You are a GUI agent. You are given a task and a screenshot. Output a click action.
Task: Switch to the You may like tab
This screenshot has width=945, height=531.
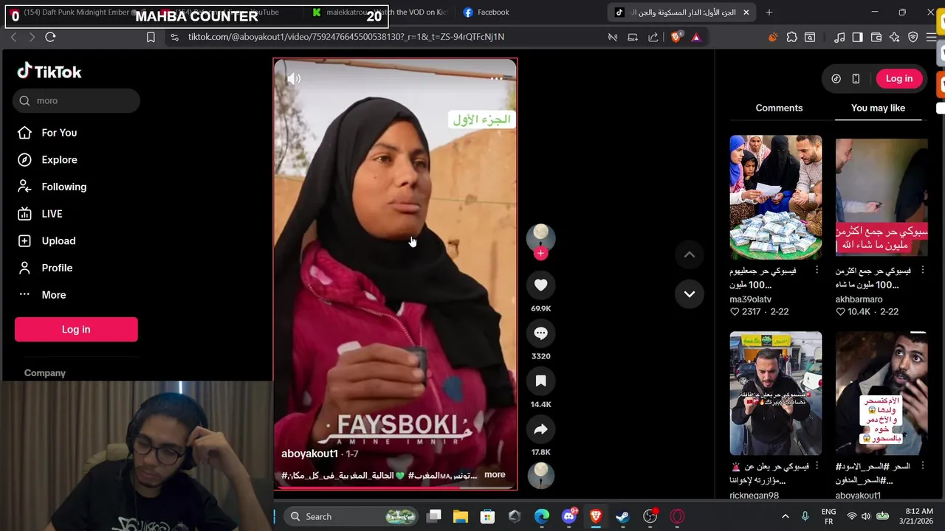[878, 108]
